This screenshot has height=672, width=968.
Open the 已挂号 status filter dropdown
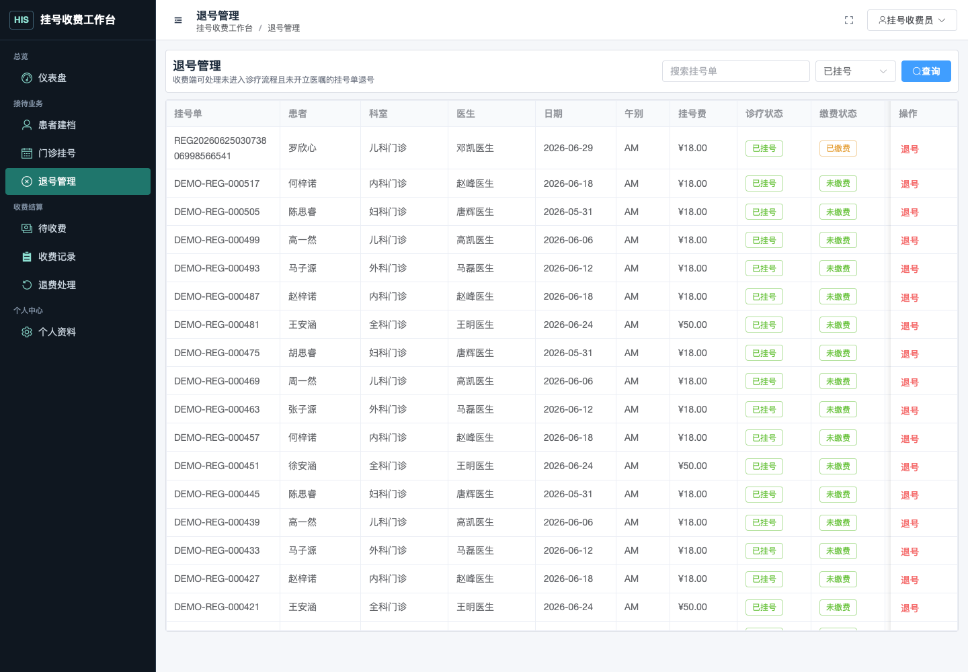(x=856, y=71)
